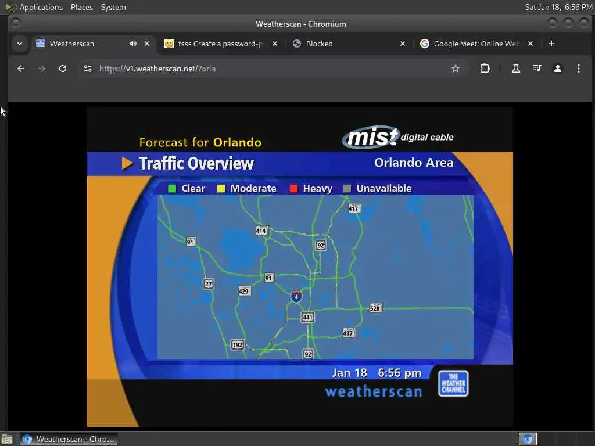Open Chromium three-dot menu
This screenshot has width=595, height=446.
578,69
